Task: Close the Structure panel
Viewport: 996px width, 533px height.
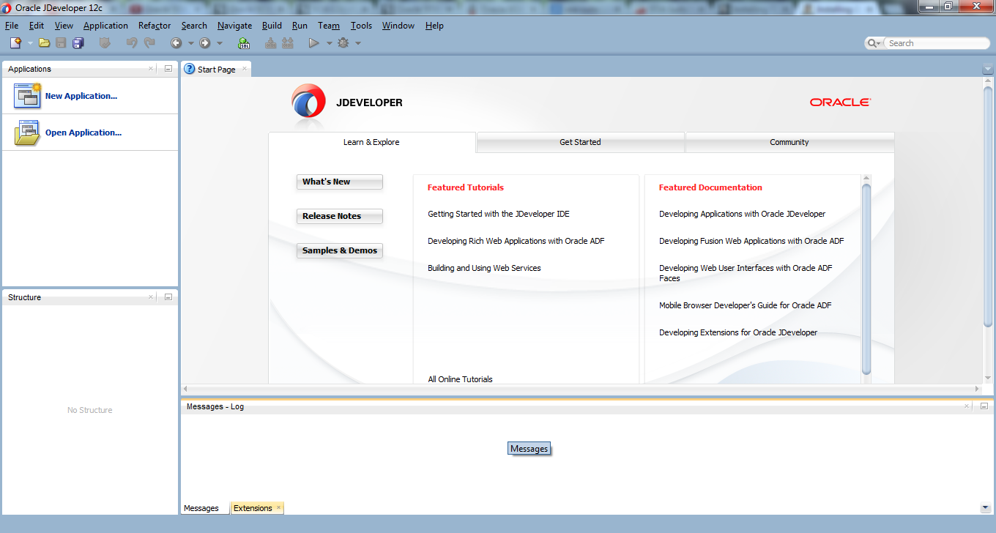Action: point(151,297)
